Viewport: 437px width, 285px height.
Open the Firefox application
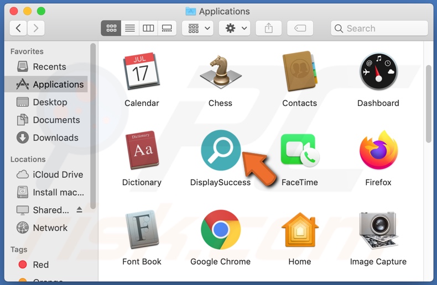[x=378, y=151]
